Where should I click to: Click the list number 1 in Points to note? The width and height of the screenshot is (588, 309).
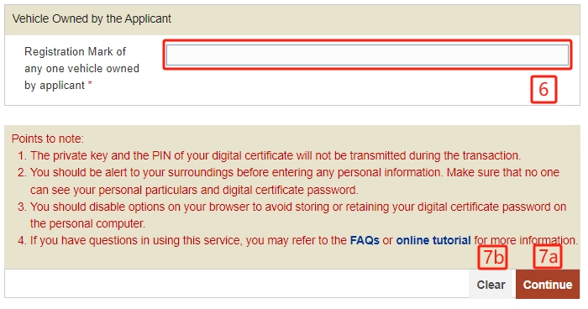pos(22,155)
